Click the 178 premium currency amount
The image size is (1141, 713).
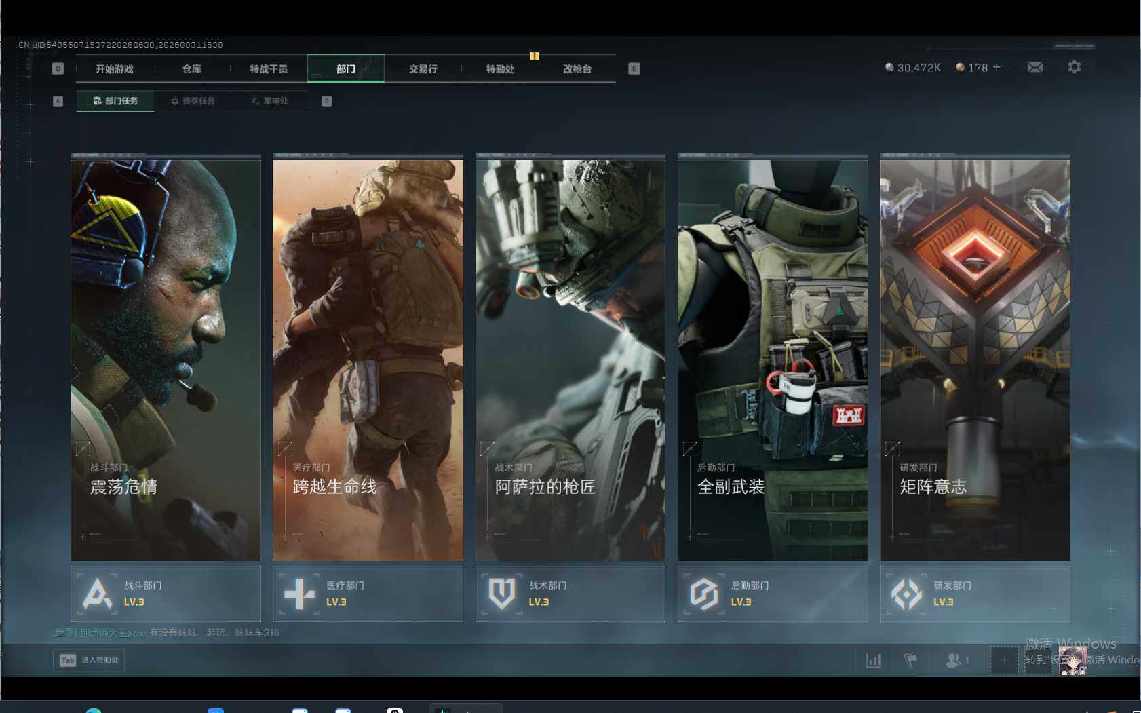978,68
